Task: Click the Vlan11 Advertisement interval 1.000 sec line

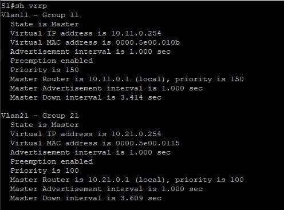Action: 90,51
